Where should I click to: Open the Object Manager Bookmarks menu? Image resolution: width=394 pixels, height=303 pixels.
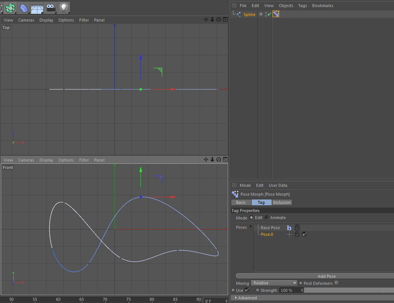(323, 6)
